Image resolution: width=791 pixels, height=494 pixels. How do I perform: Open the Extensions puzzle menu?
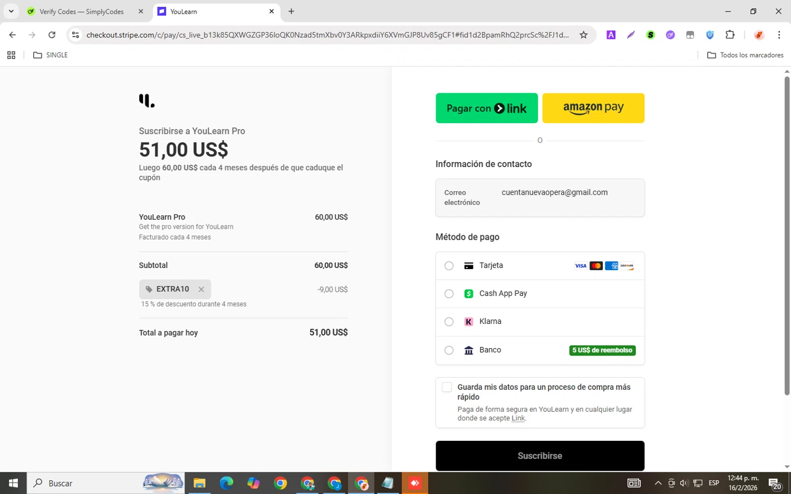click(x=730, y=35)
